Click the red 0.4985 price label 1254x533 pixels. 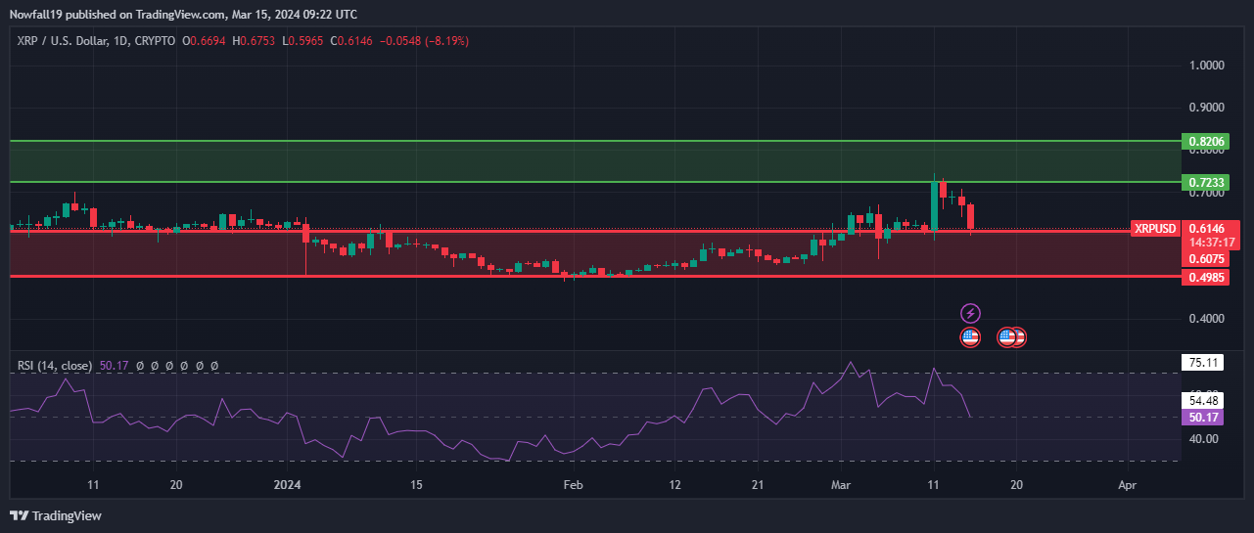pos(1207,278)
